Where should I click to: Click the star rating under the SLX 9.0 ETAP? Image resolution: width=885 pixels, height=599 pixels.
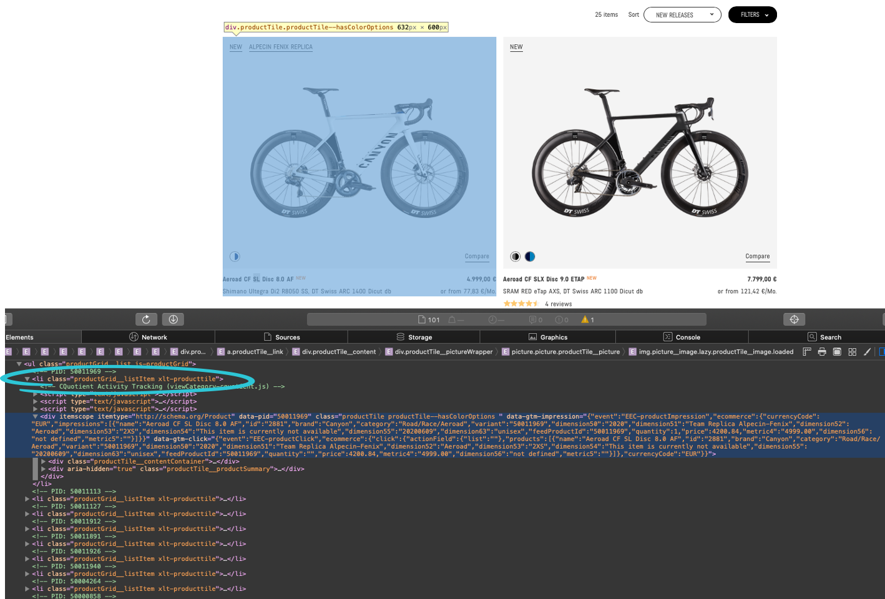click(521, 304)
